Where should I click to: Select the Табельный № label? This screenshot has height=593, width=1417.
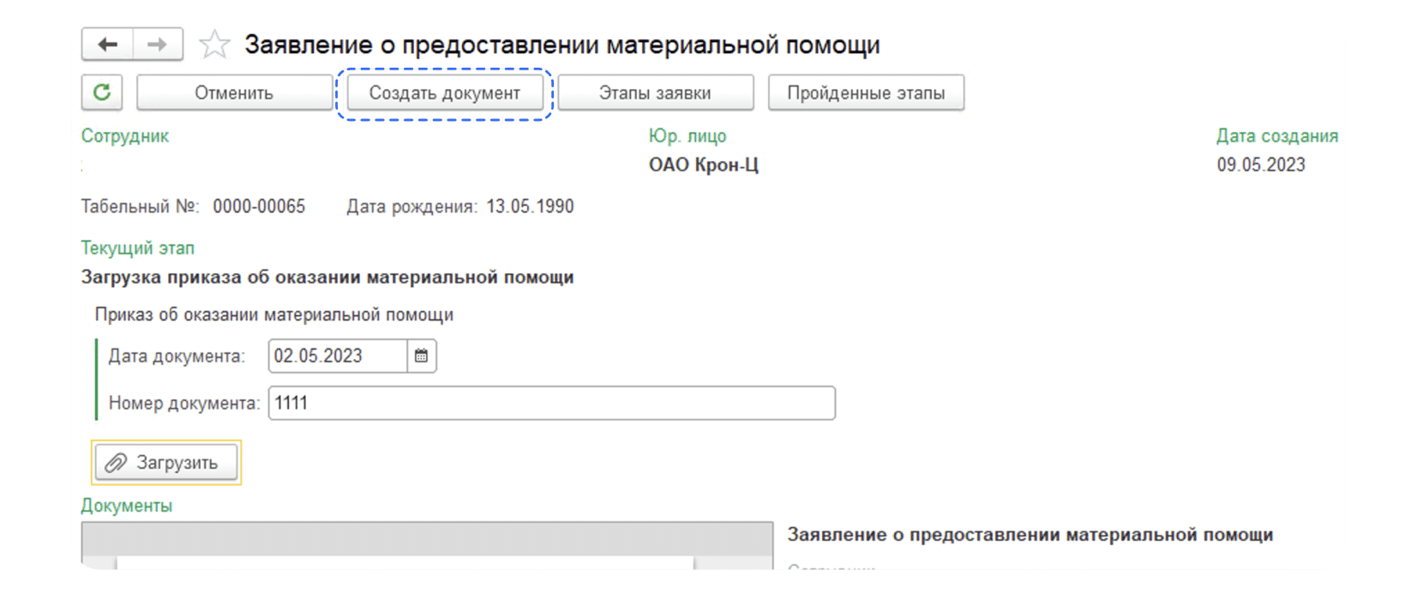pyautogui.click(x=141, y=207)
